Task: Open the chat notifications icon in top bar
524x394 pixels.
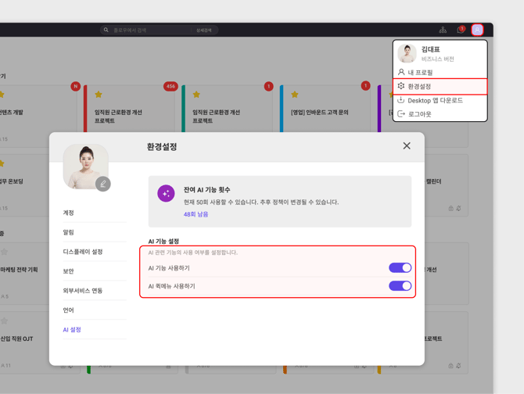Action: click(x=461, y=30)
